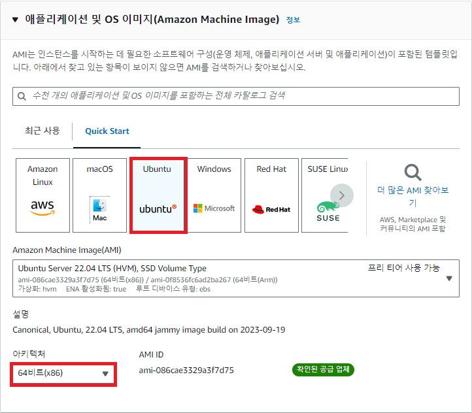The image size is (472, 413).
Task: Click '가상화: hvm' detail text
Action: 37,289
